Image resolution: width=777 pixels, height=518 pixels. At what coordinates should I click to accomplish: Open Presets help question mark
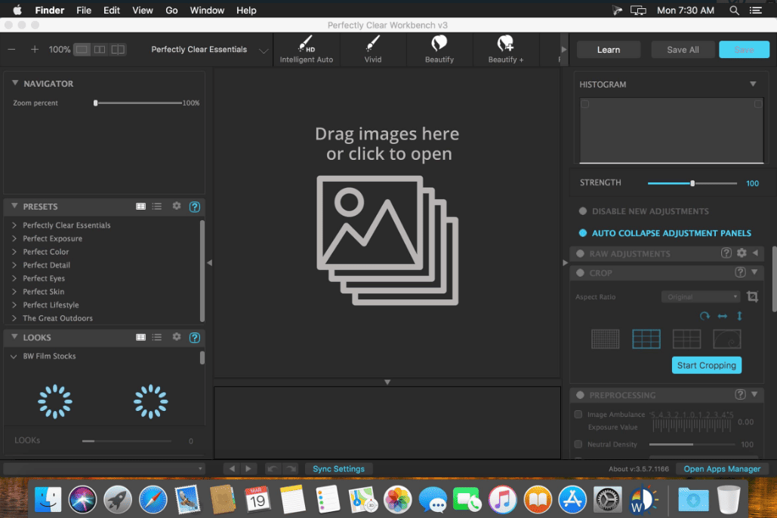click(x=195, y=207)
